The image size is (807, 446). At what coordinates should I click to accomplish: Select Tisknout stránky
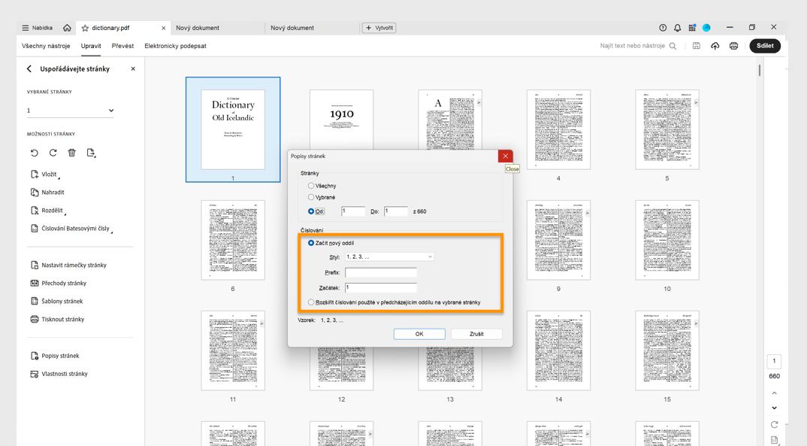click(57, 319)
